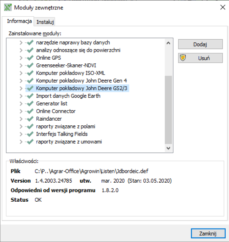The height and width of the screenshot is (242, 229).
Task: Click the module list scrollbar thumb
Action: [168, 110]
